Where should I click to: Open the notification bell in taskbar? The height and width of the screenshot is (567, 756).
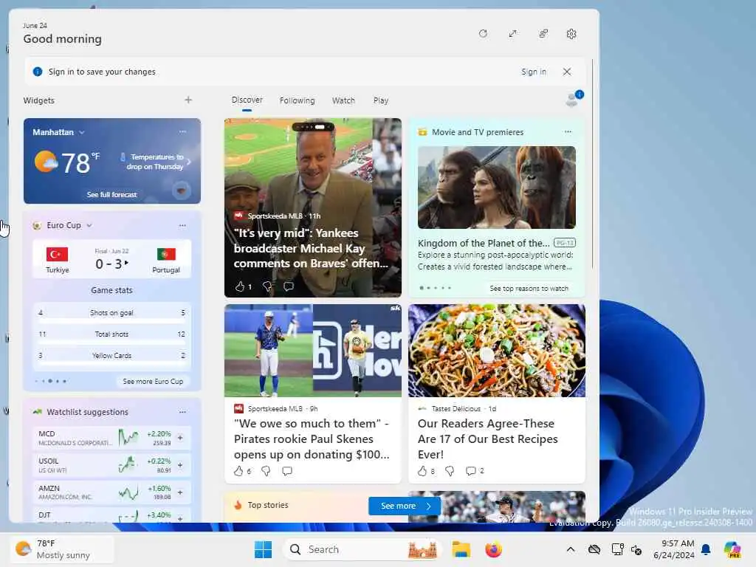point(706,549)
